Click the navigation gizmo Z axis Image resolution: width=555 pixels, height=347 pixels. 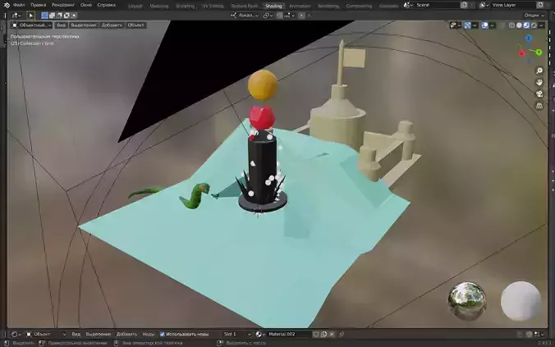pos(529,39)
